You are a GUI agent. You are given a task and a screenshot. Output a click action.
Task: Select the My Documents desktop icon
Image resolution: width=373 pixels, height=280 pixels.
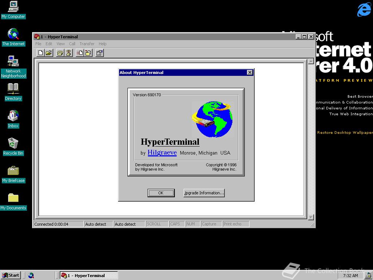coord(13,202)
